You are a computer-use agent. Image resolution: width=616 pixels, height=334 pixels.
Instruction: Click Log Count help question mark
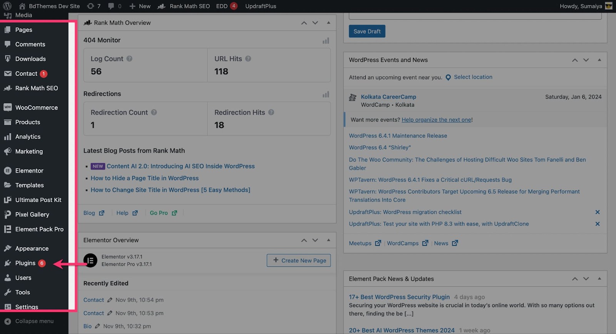coord(129,59)
